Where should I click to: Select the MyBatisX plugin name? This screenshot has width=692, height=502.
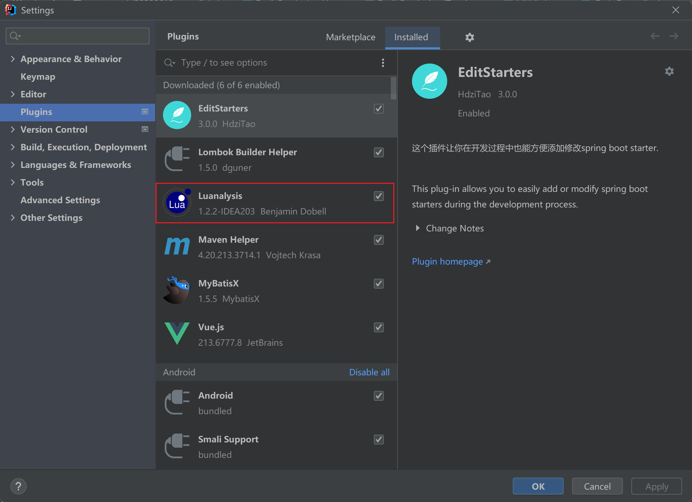[218, 283]
